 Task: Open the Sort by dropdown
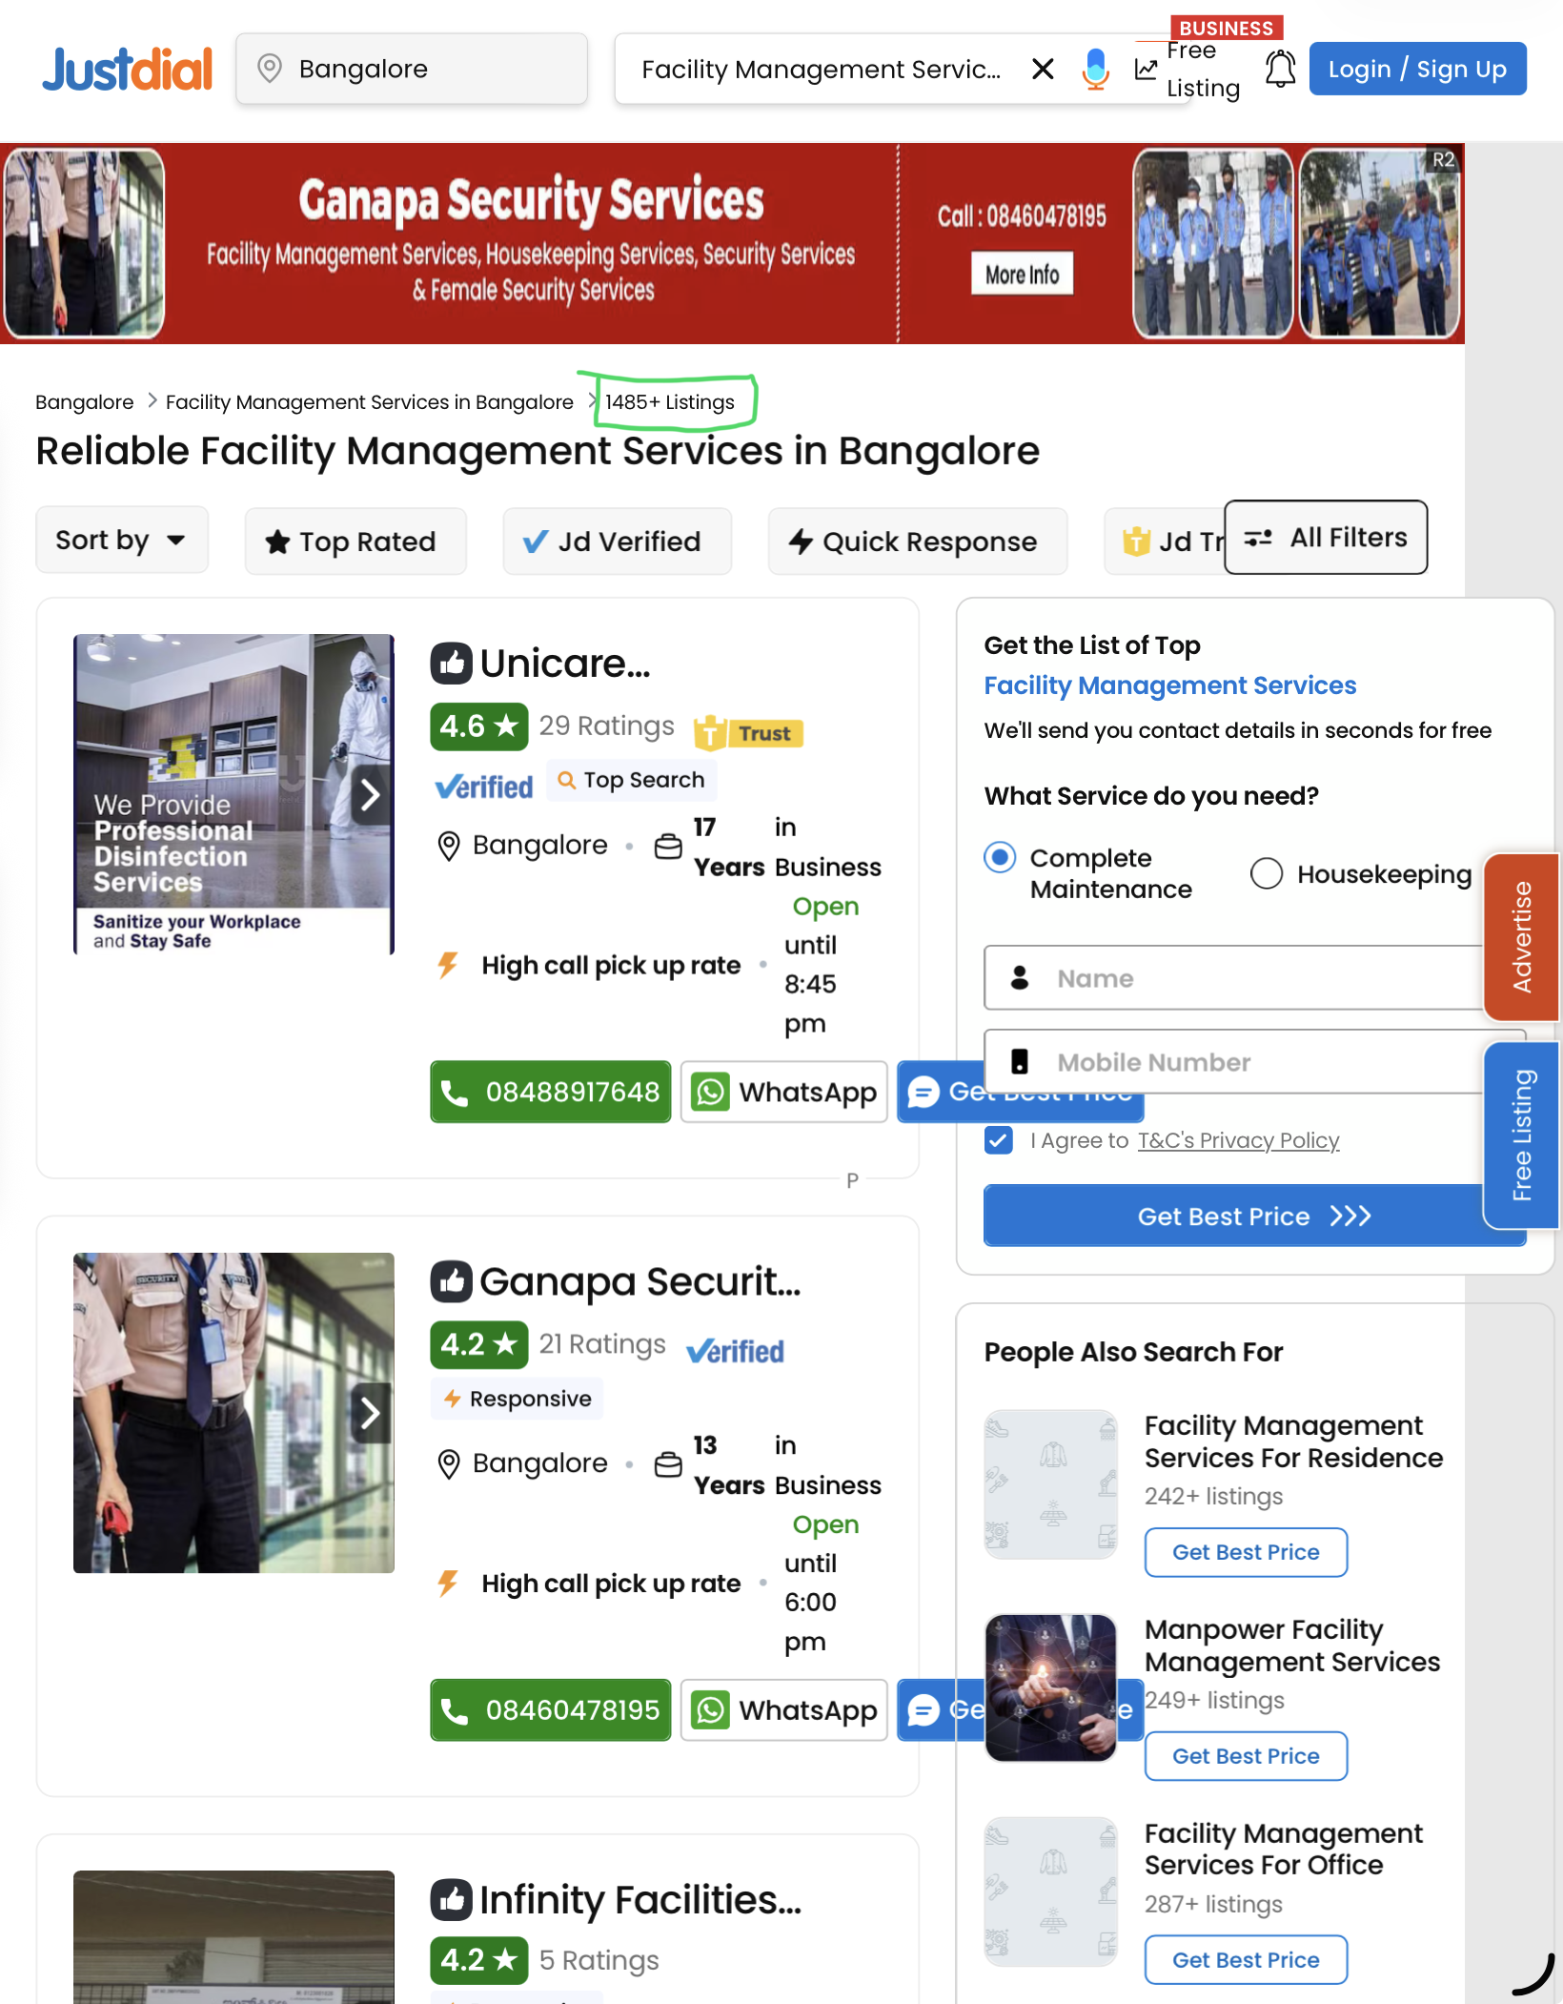pyautogui.click(x=122, y=541)
